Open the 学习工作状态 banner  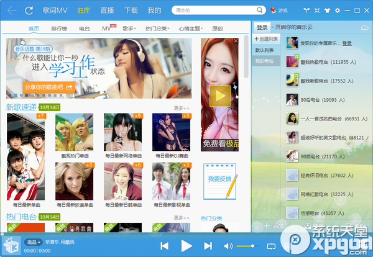99,68
